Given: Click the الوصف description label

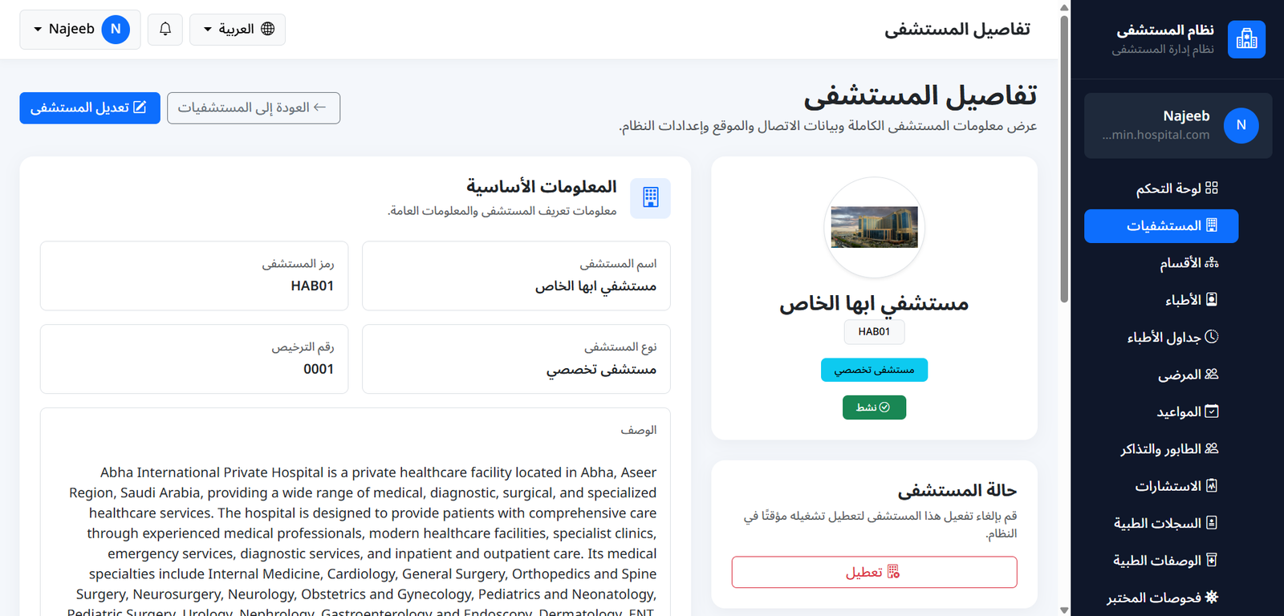Looking at the screenshot, I should tap(639, 430).
